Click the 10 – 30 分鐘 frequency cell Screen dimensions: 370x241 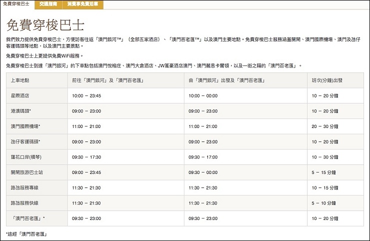(325, 157)
